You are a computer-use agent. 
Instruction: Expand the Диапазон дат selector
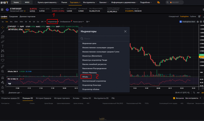(15, 92)
